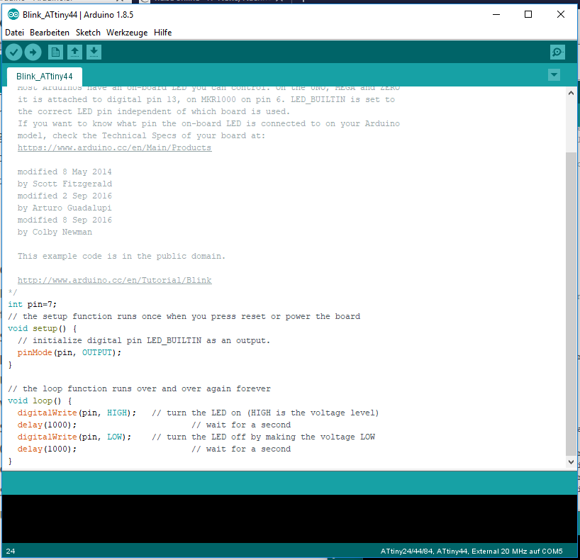
Task: Click the first 'delay(1000);' after HIGH
Action: tap(47, 425)
